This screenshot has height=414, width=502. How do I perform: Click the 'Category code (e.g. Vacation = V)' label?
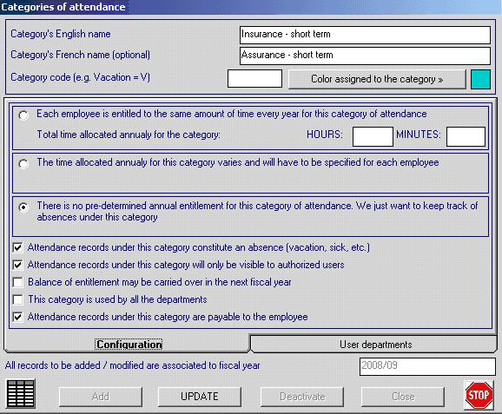pos(80,77)
